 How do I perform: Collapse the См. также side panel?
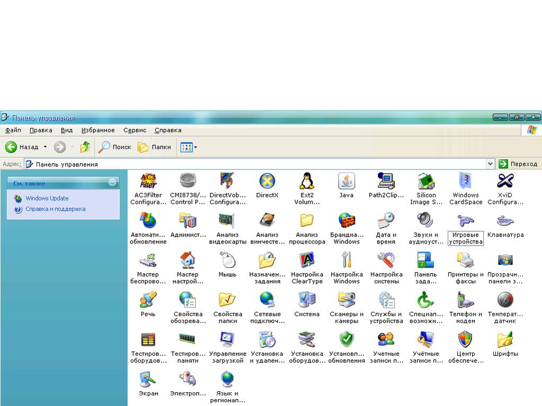click(112, 183)
